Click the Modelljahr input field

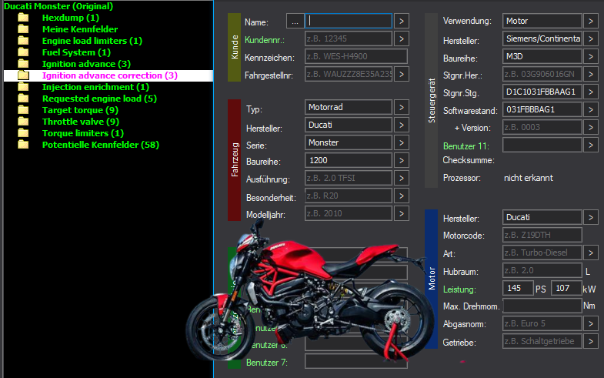click(349, 213)
